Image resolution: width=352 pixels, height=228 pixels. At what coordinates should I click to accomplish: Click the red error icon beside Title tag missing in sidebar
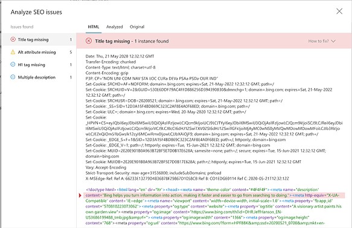click(13, 39)
